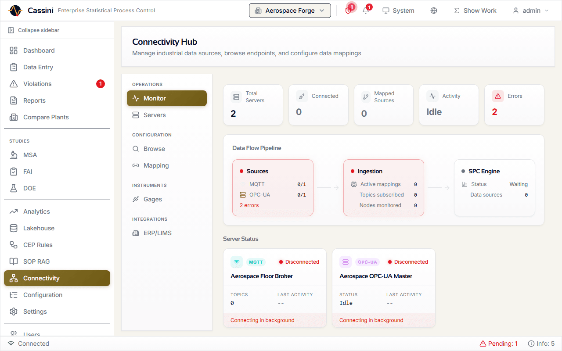Click the Lakehouse database icon
Image resolution: width=562 pixels, height=351 pixels.
[14, 228]
